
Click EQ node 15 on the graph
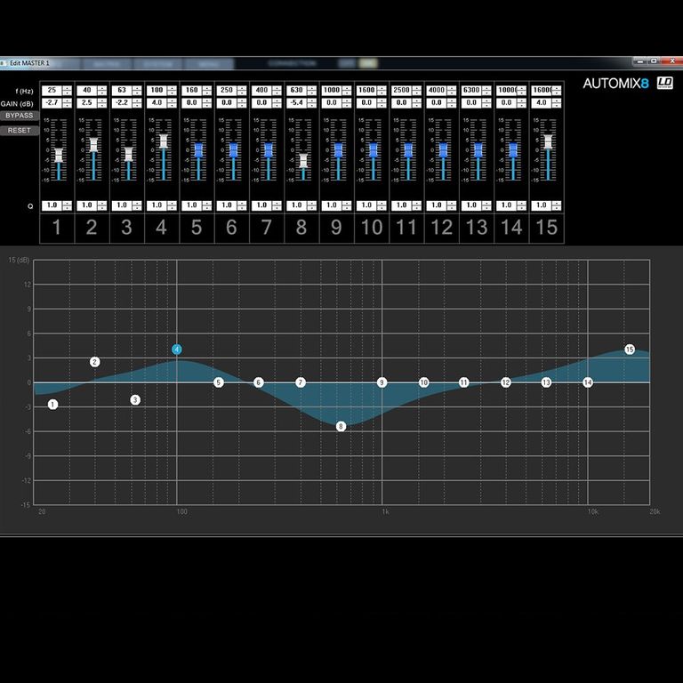coord(630,350)
